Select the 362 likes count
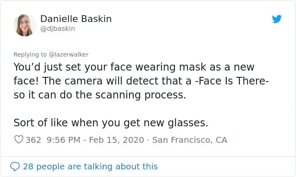 33,140
